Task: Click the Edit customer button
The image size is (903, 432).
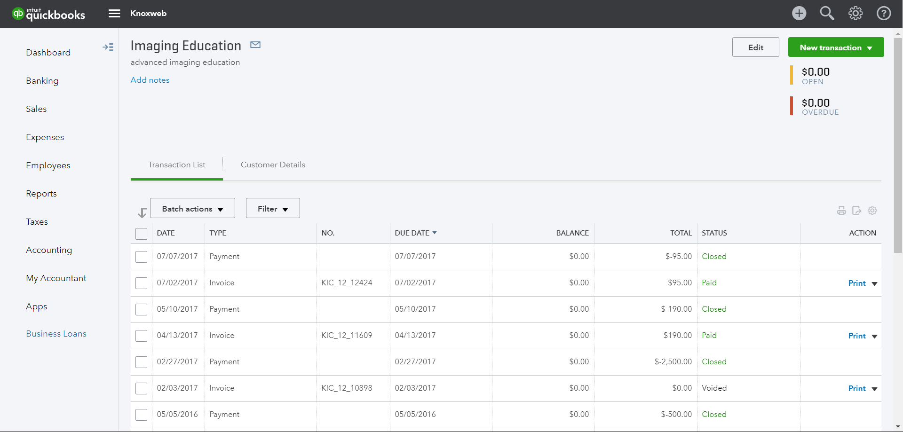Action: pos(755,47)
